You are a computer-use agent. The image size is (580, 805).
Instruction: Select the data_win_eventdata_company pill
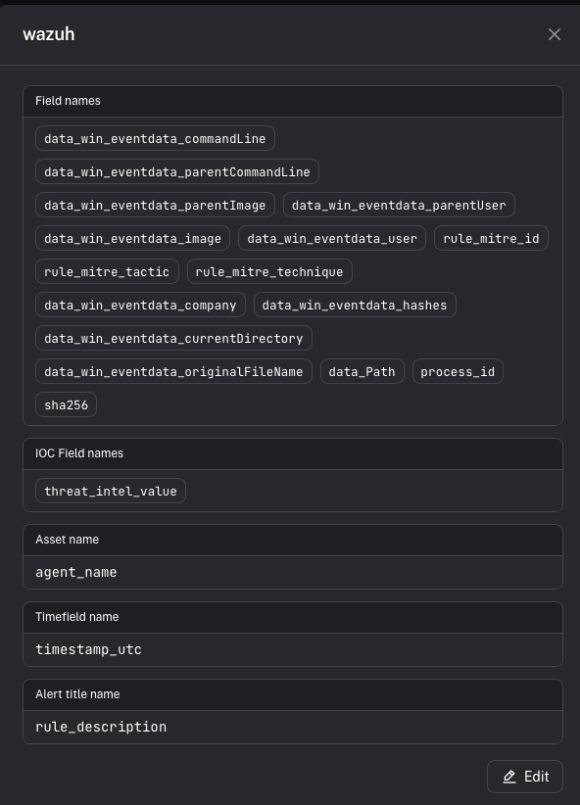(140, 305)
